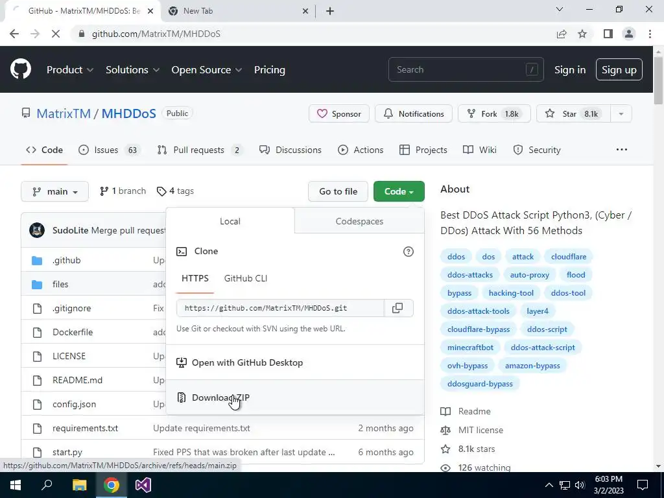Click the SudoLite avatar image

pos(37,230)
